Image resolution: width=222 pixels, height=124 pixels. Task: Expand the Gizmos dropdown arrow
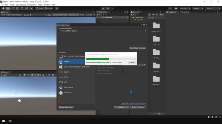tap(94, 15)
